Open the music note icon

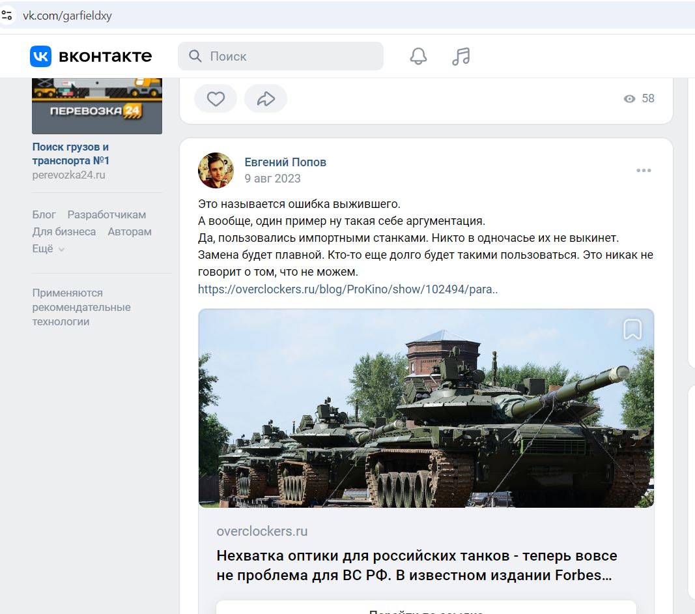461,56
